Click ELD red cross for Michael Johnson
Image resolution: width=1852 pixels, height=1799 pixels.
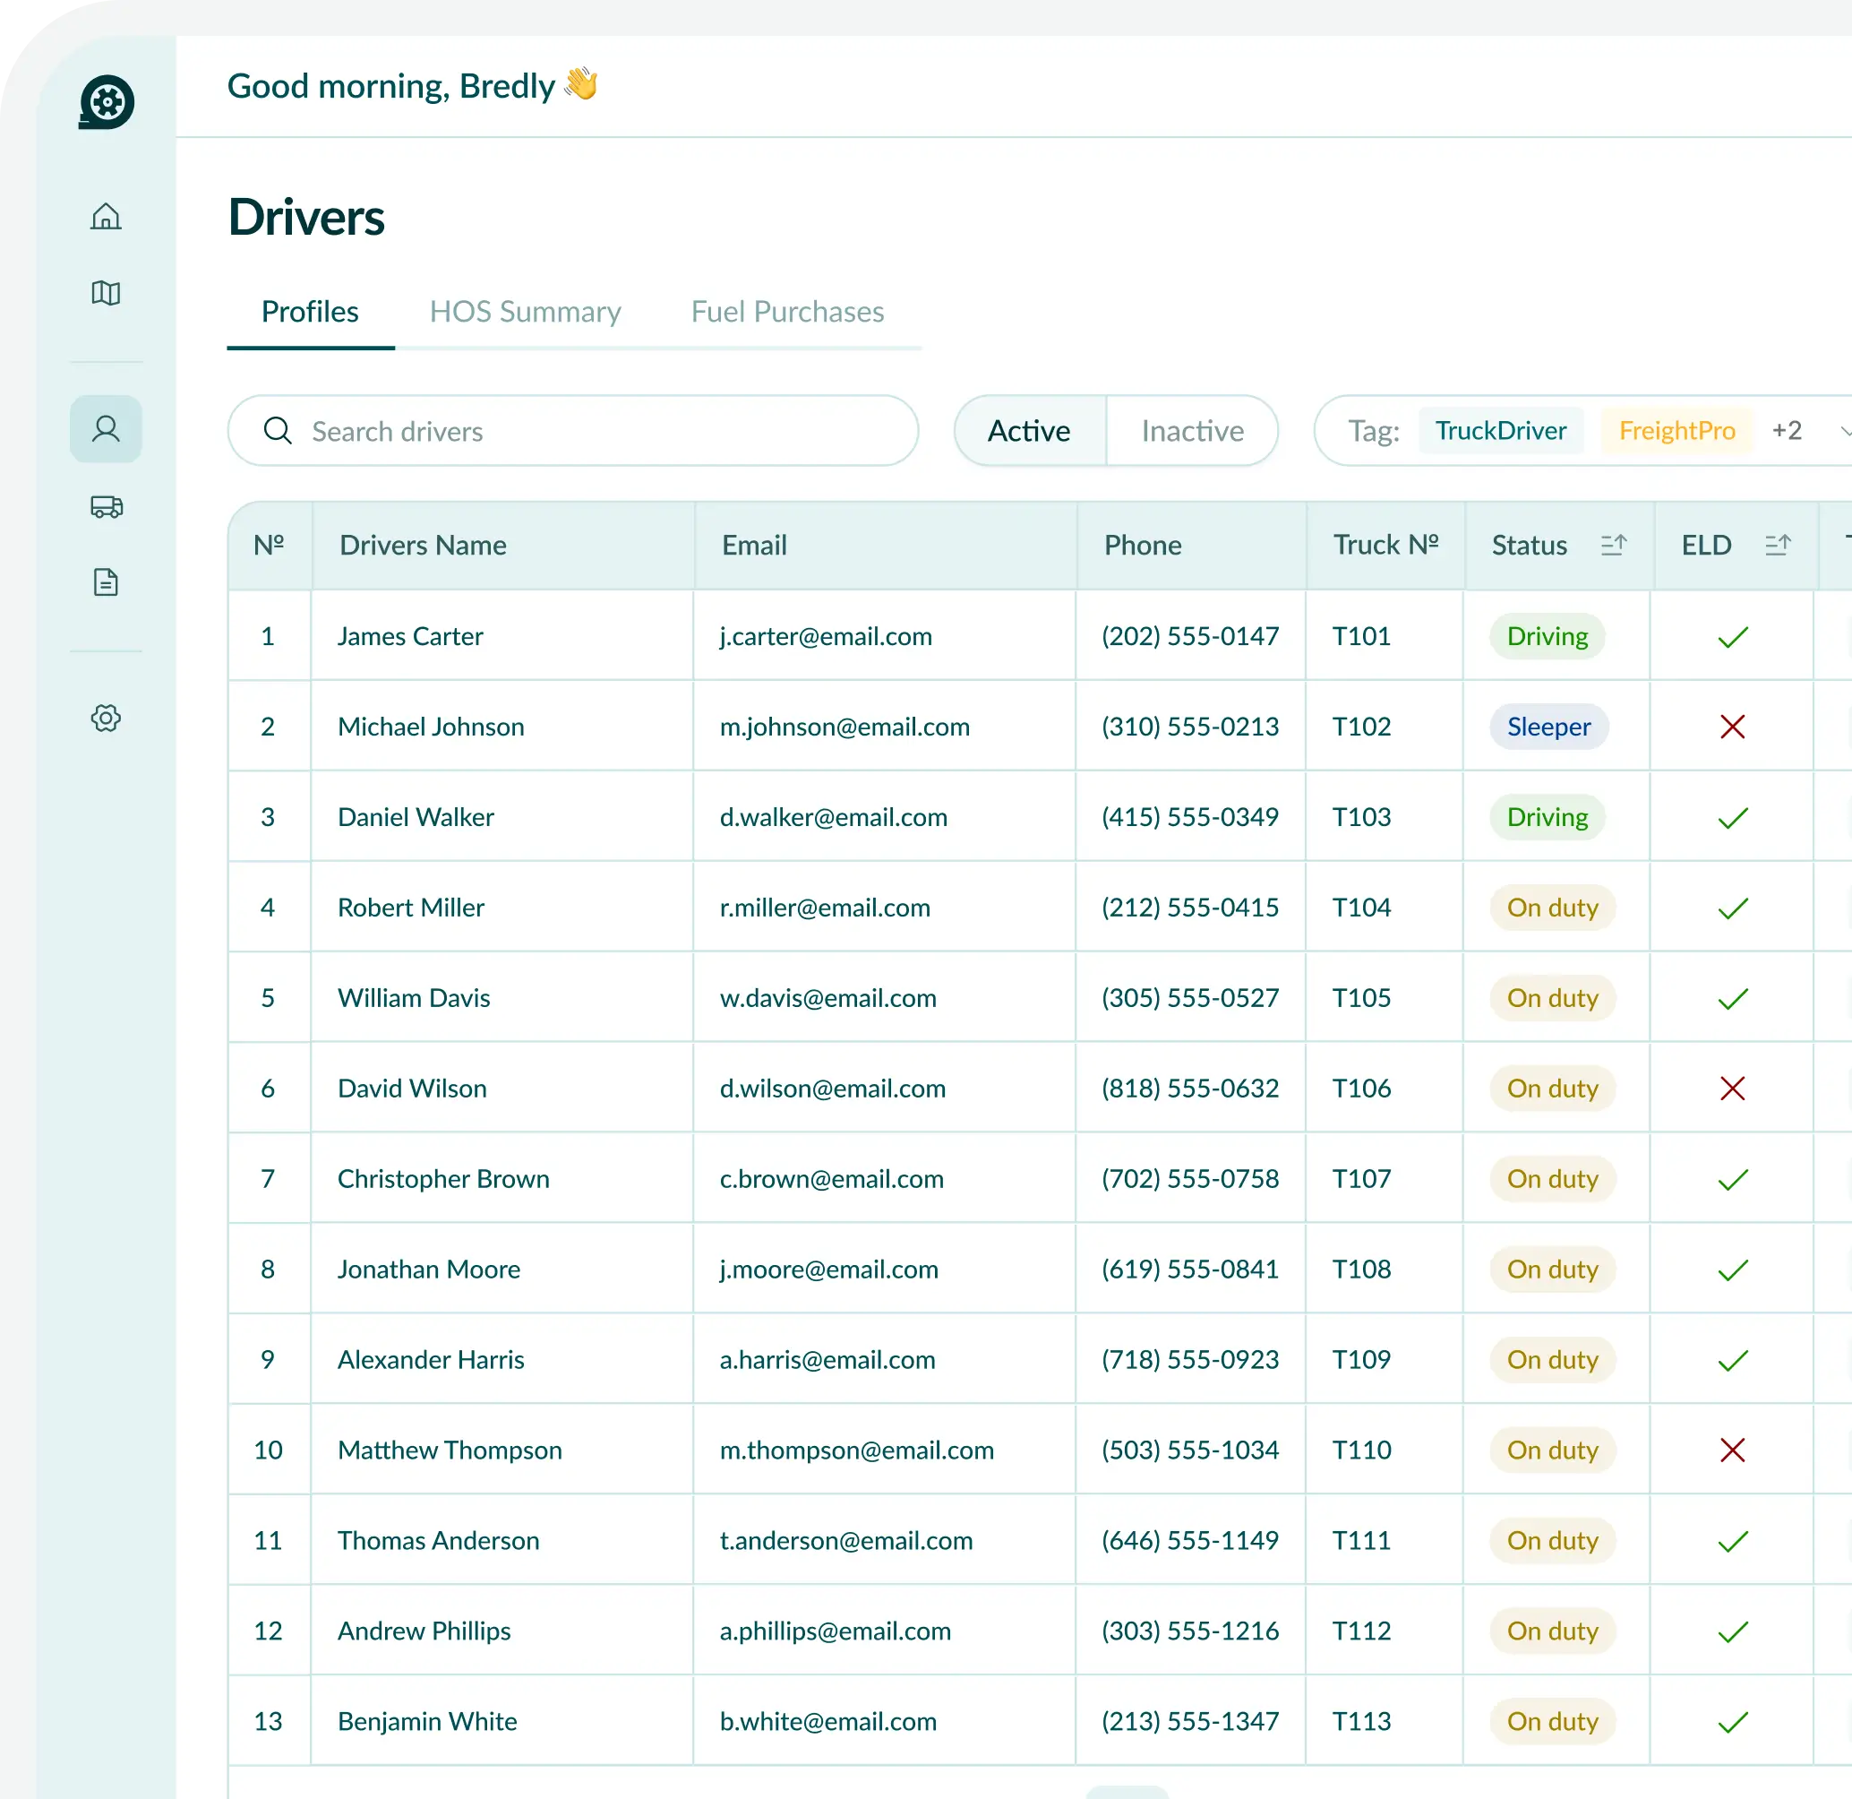pos(1733,727)
